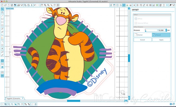The image size is (176, 107).
Task: Open a file using the folder icon
Action: pos(5,5)
